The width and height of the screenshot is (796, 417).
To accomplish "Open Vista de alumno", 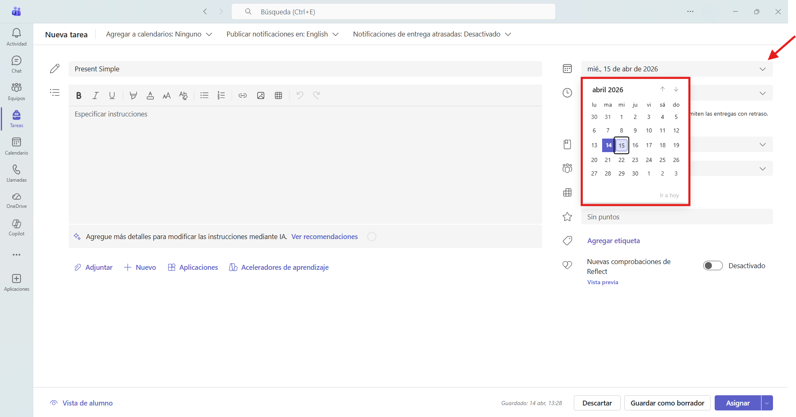I will [x=81, y=403].
